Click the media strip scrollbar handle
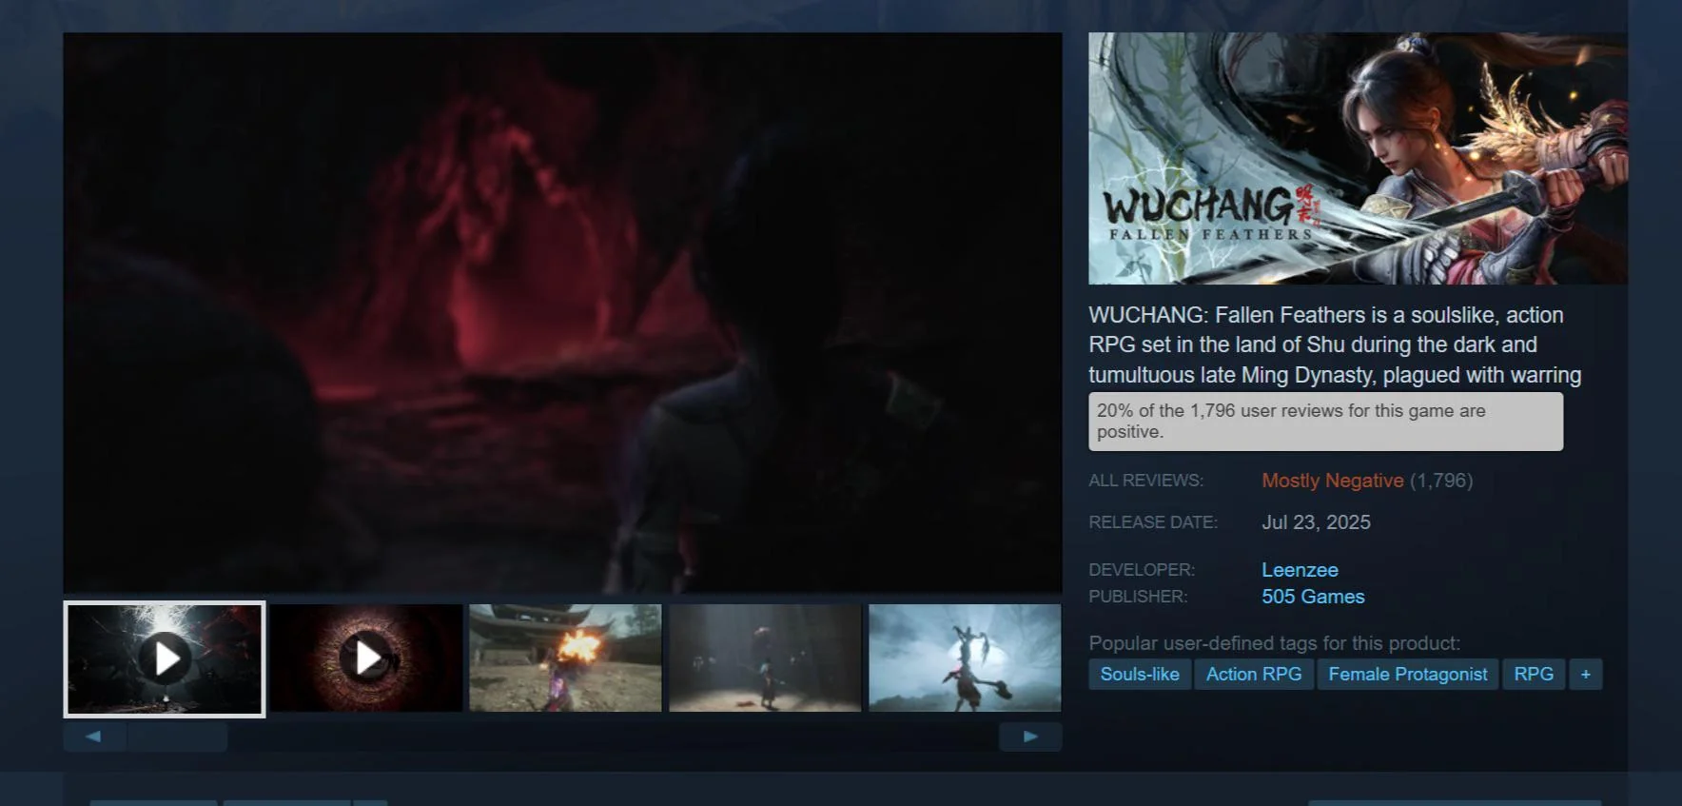The image size is (1682, 806). coord(177,737)
